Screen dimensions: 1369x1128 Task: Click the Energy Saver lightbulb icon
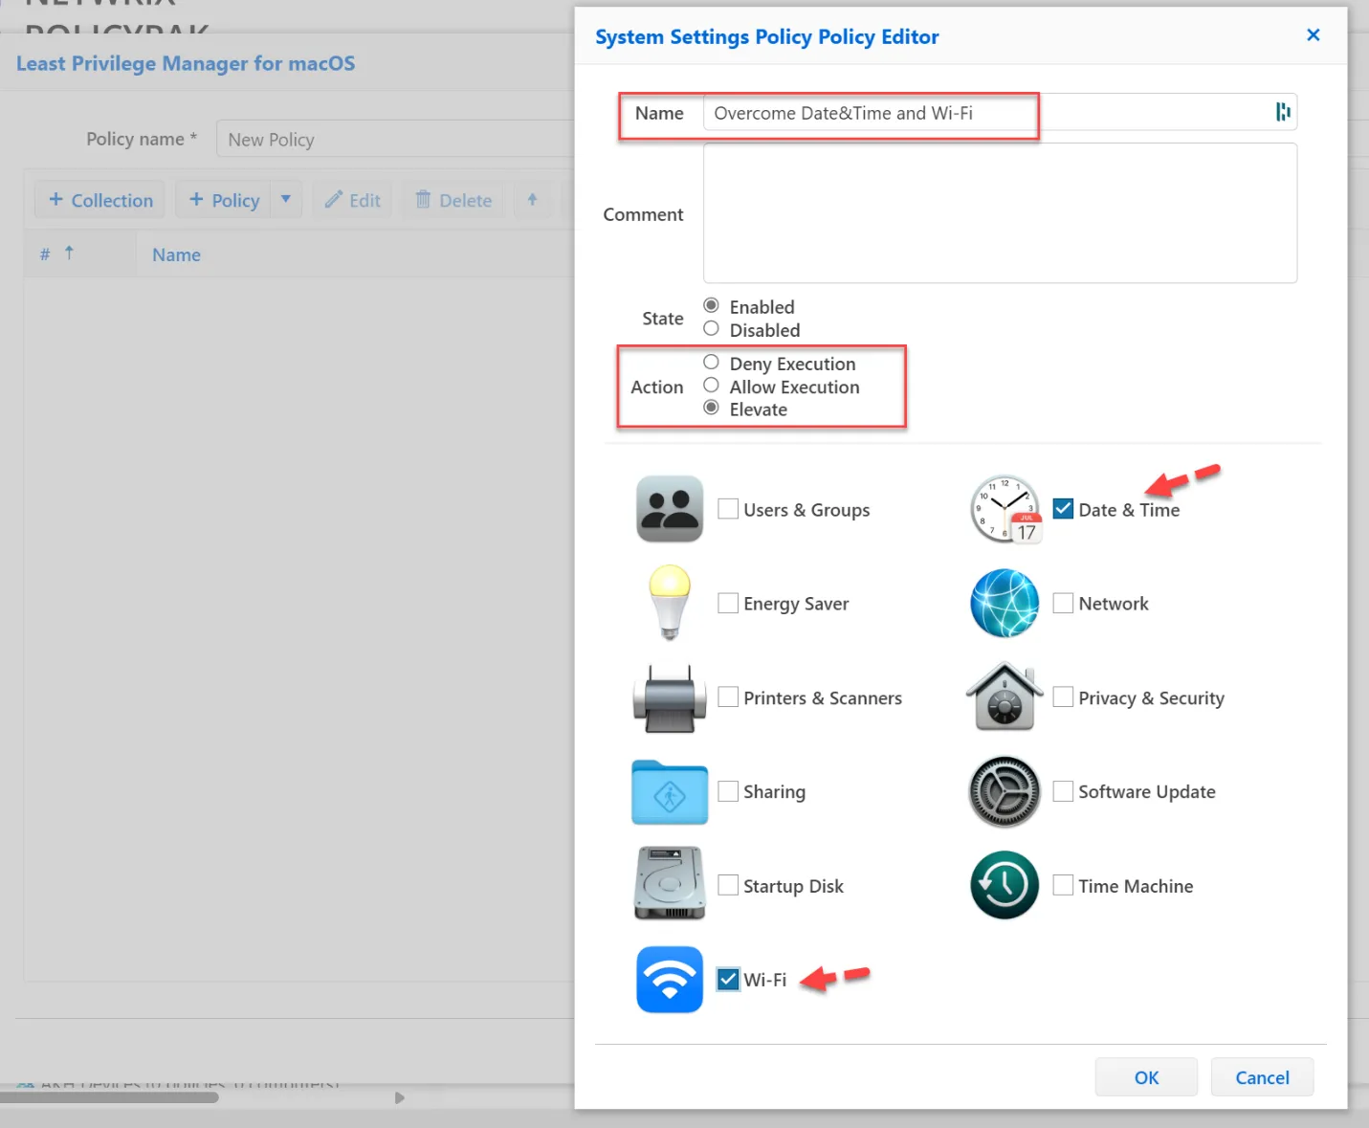pyautogui.click(x=669, y=603)
